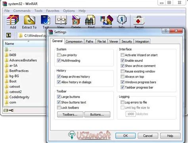Toggle Taskbar progress bar checkbox

[x=123, y=87]
